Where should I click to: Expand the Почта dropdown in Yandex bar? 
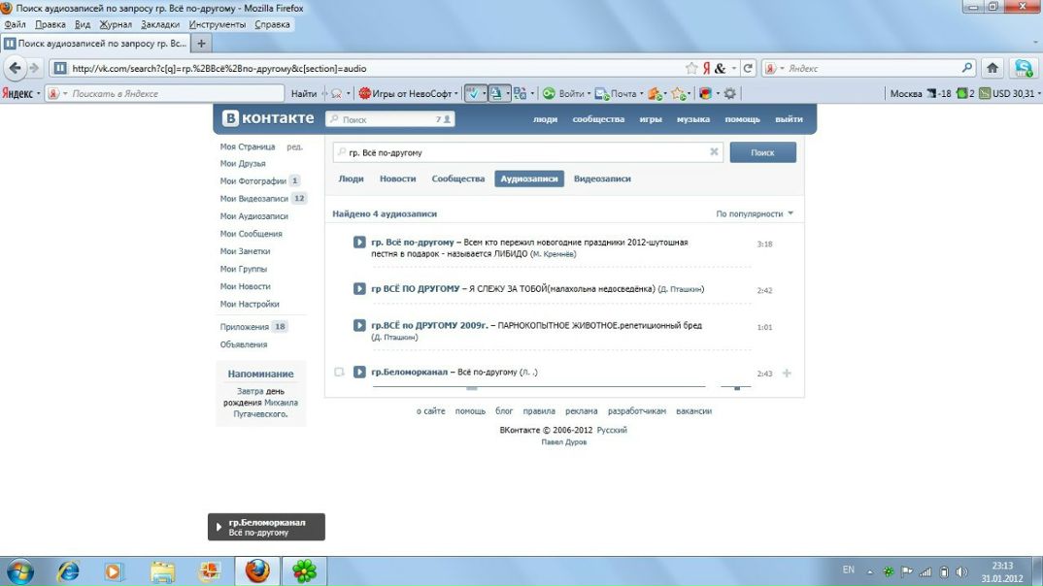pos(641,94)
